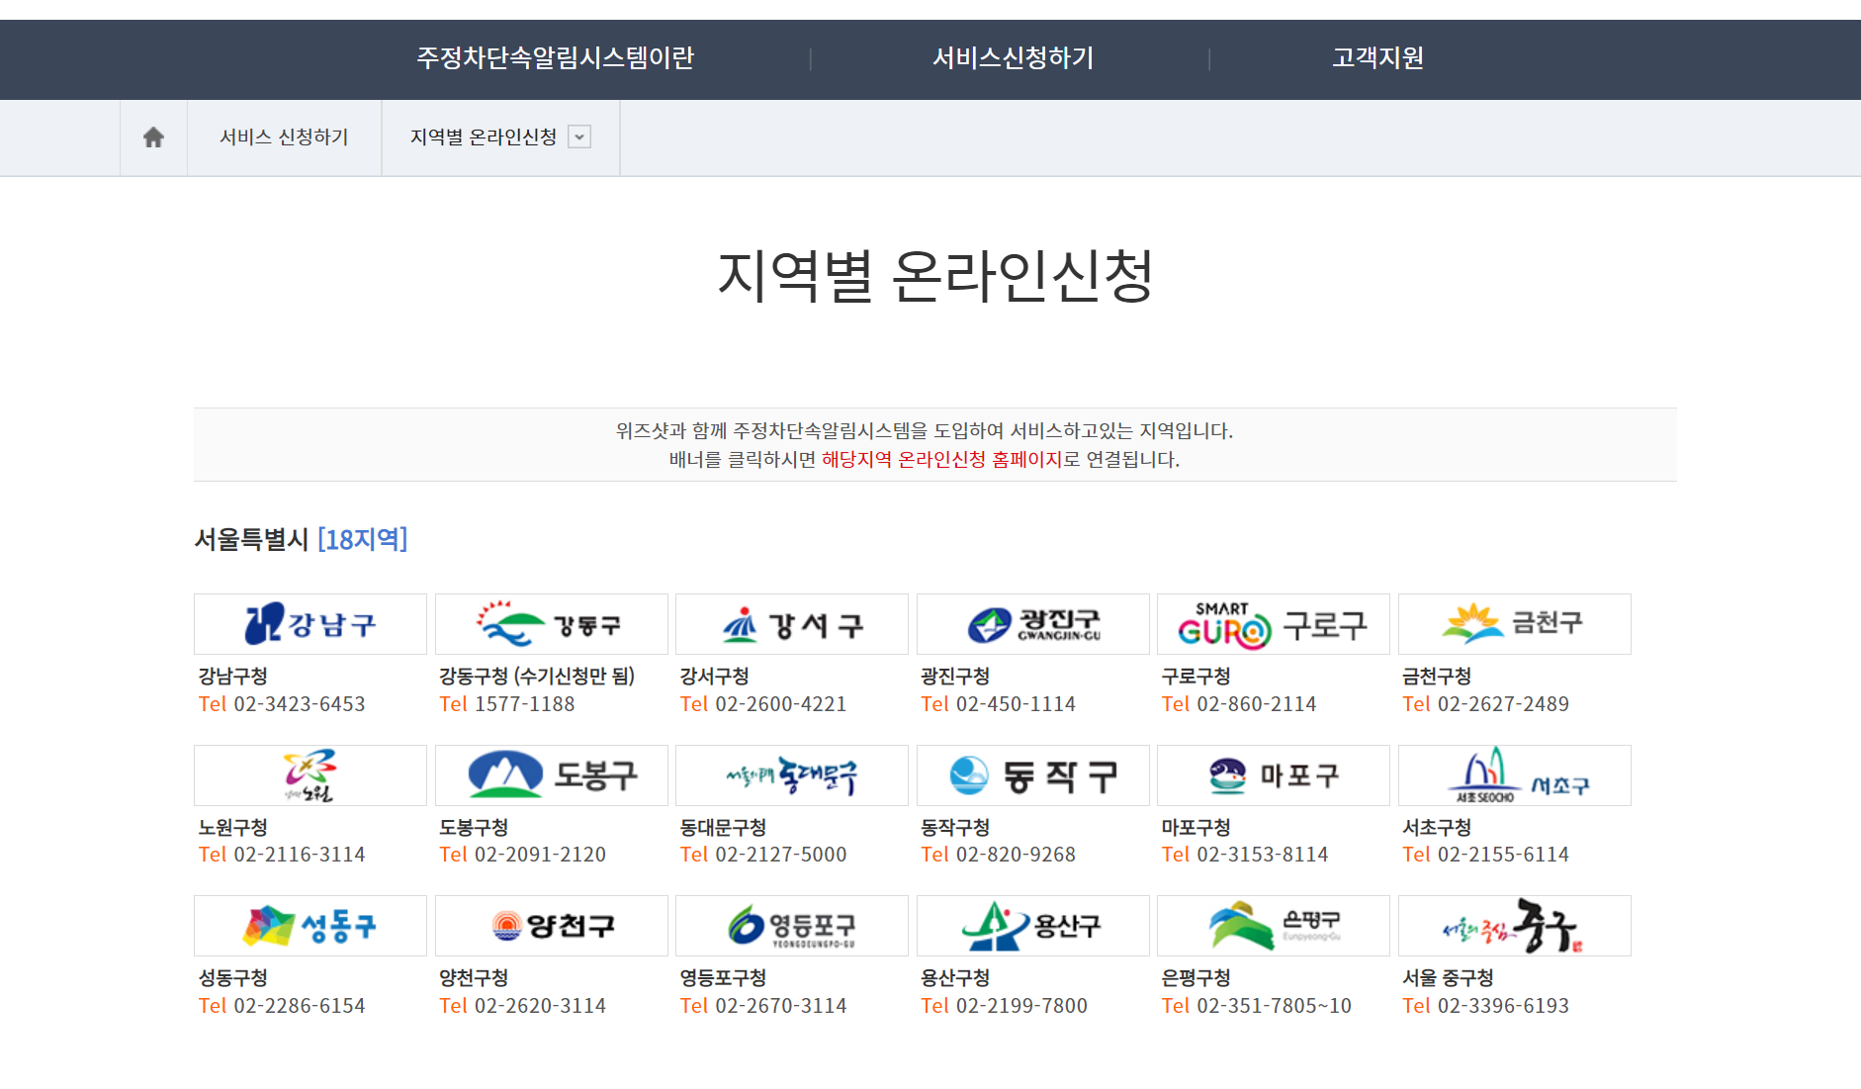Viewport: 1861px width, 1089px height.
Task: Click phone number Tel 02-3423-6453
Action: point(282,704)
